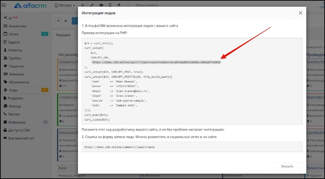Open the shopping cart icon

119,5
